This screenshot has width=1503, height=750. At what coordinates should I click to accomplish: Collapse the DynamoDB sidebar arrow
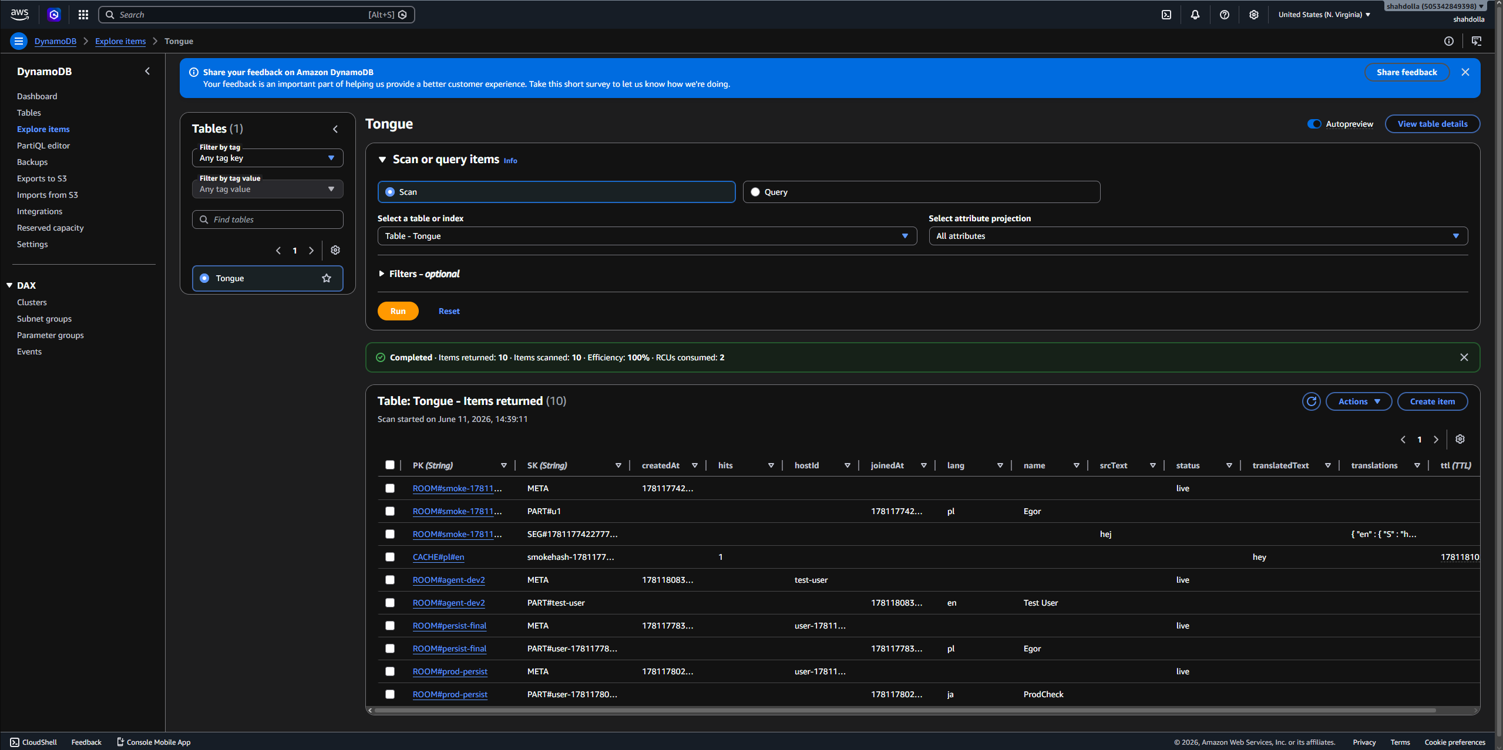point(147,71)
